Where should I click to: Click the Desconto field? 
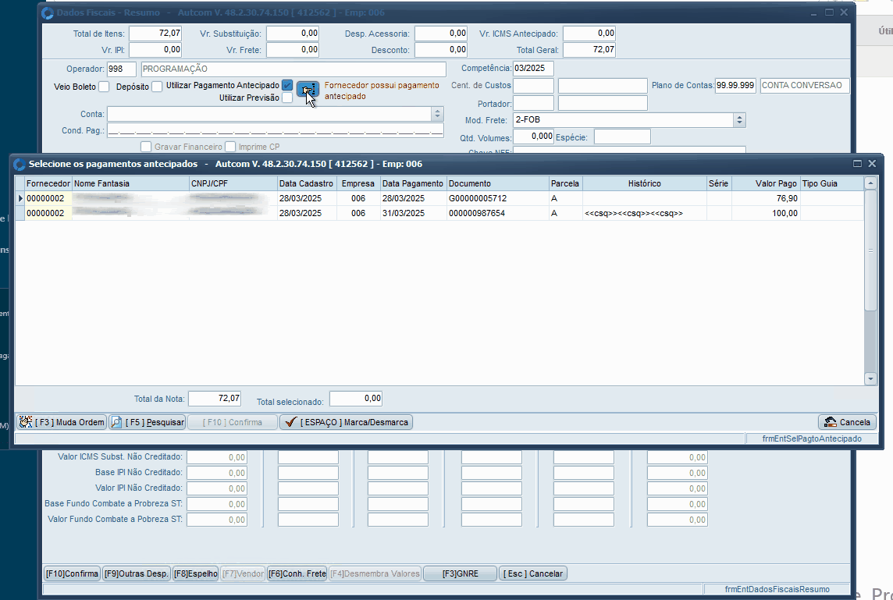point(441,49)
